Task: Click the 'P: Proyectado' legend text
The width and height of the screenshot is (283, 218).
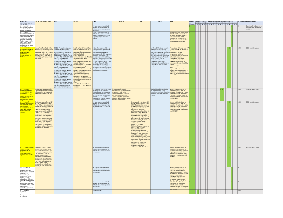Action: [x=24, y=195]
